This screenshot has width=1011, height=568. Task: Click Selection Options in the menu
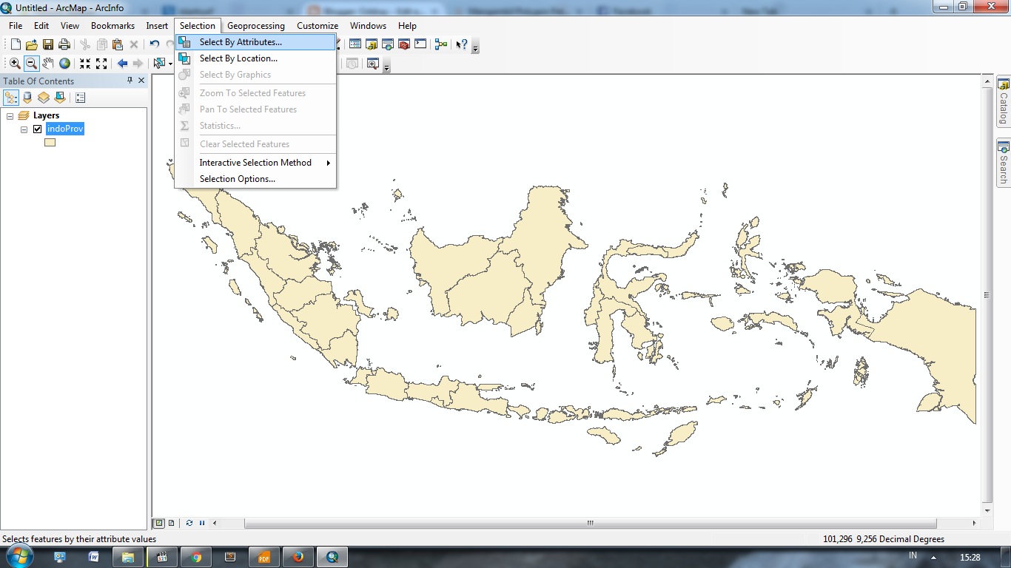point(237,178)
